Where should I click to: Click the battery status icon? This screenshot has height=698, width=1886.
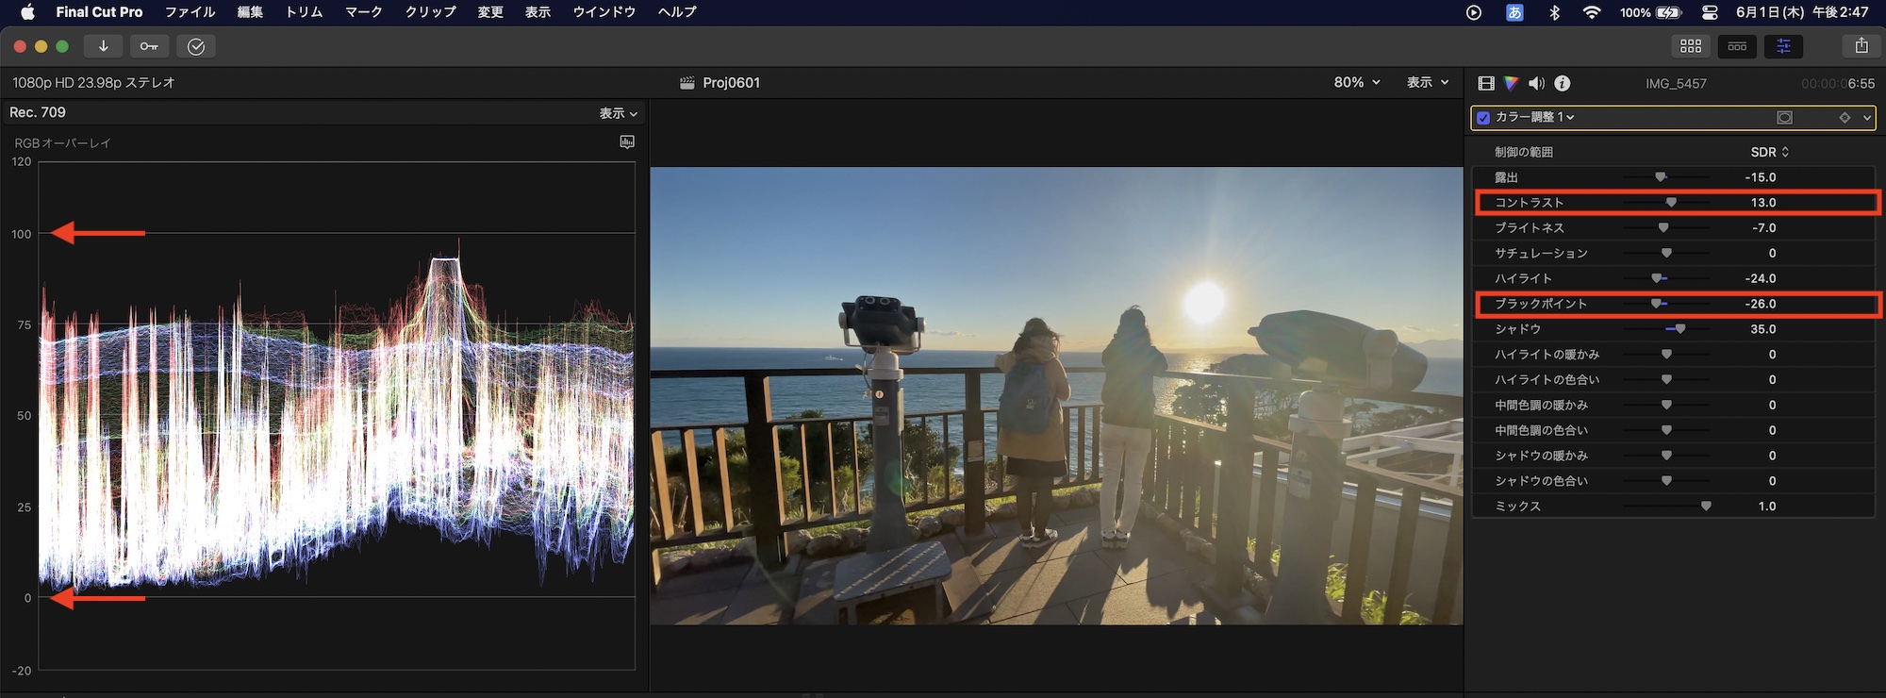tap(1669, 12)
